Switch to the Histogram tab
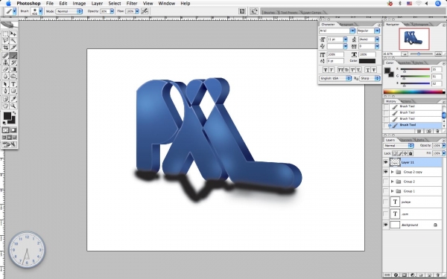This screenshot has height=279, width=447. click(x=421, y=25)
